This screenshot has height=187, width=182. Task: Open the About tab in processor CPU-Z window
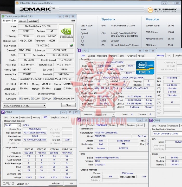click(141, 56)
